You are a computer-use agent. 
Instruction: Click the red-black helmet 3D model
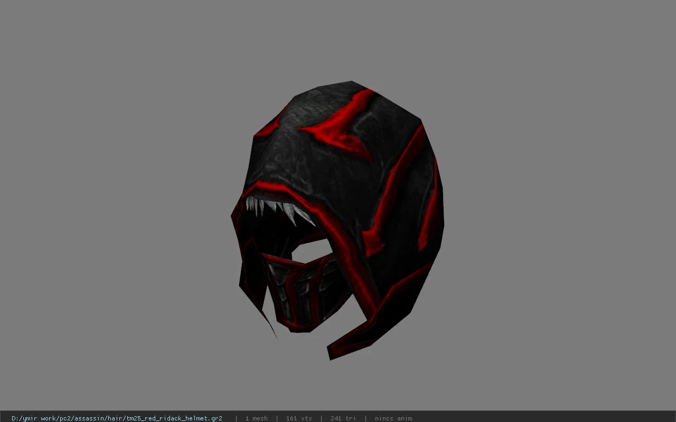coord(337,220)
